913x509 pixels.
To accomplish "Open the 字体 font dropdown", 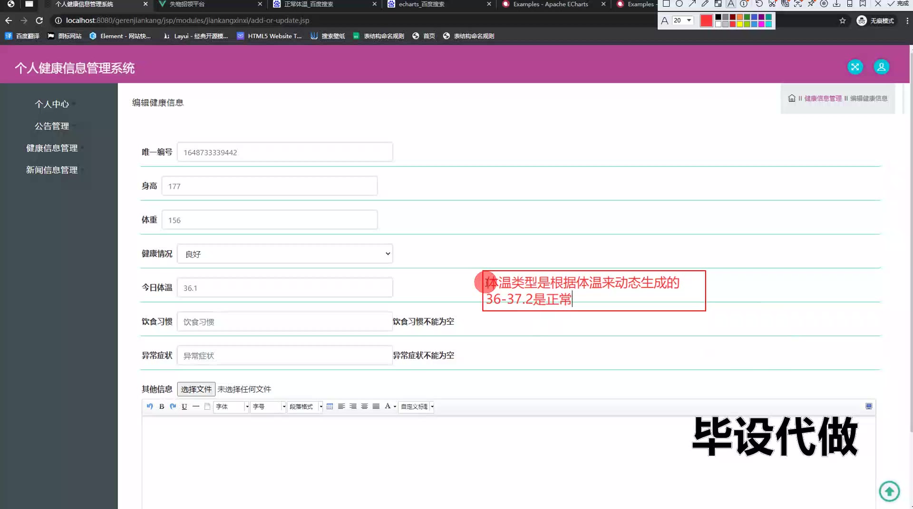I will point(232,406).
